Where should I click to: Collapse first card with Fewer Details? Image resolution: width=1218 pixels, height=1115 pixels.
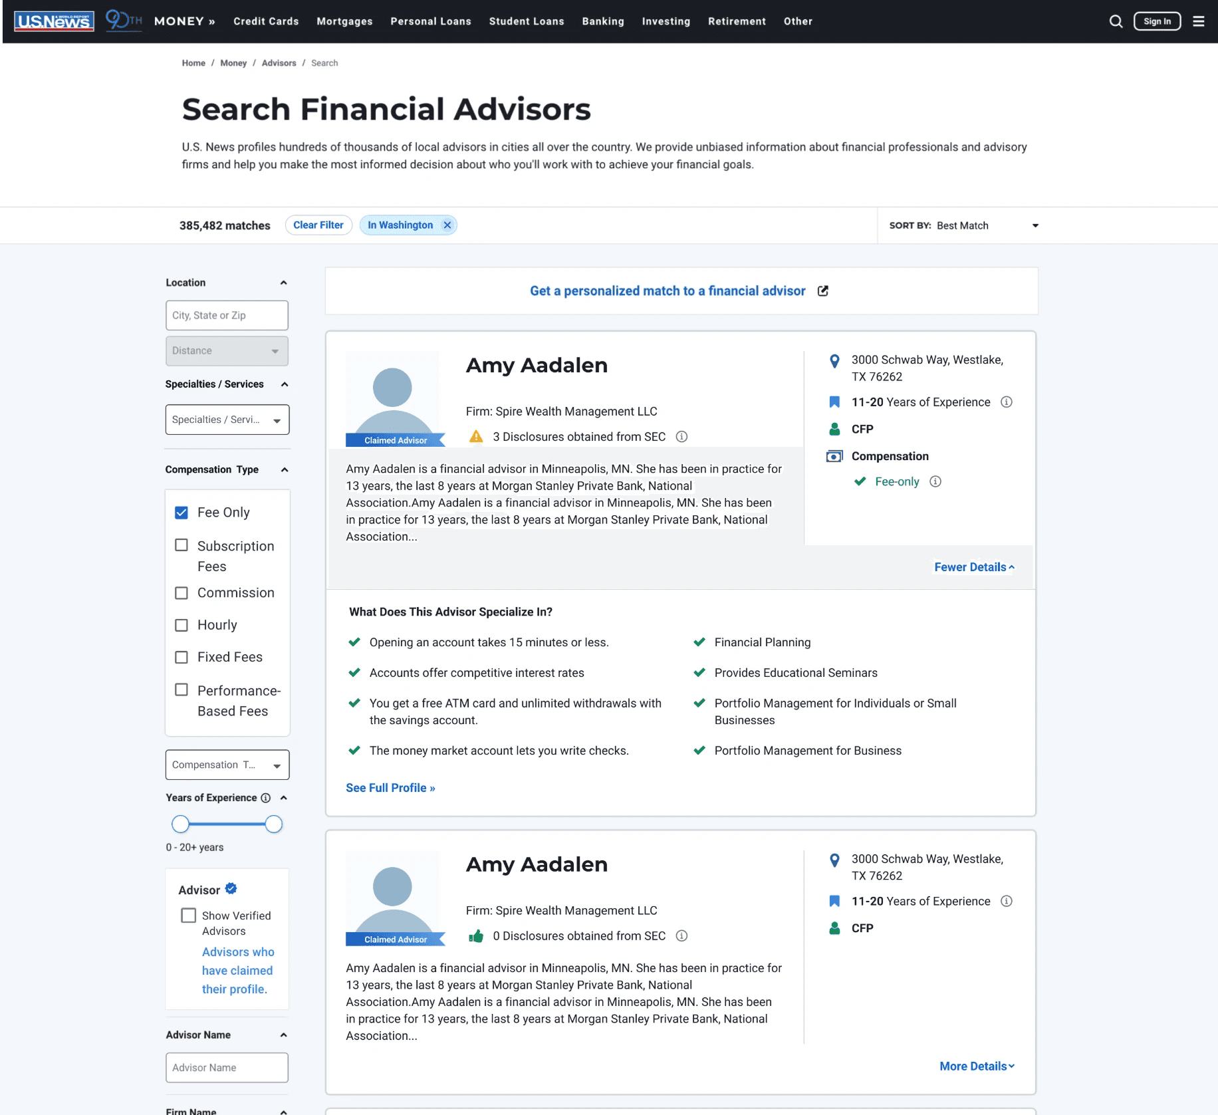(975, 567)
